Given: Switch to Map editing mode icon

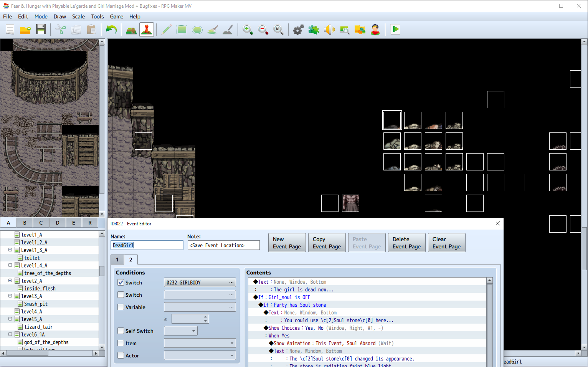Looking at the screenshot, I should [x=131, y=30].
